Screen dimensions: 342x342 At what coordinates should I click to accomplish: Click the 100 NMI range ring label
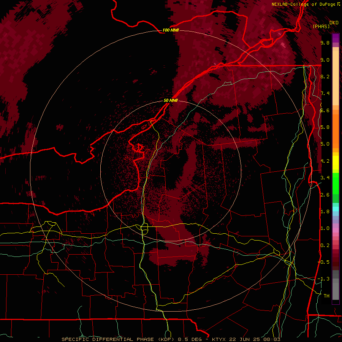(x=171, y=30)
